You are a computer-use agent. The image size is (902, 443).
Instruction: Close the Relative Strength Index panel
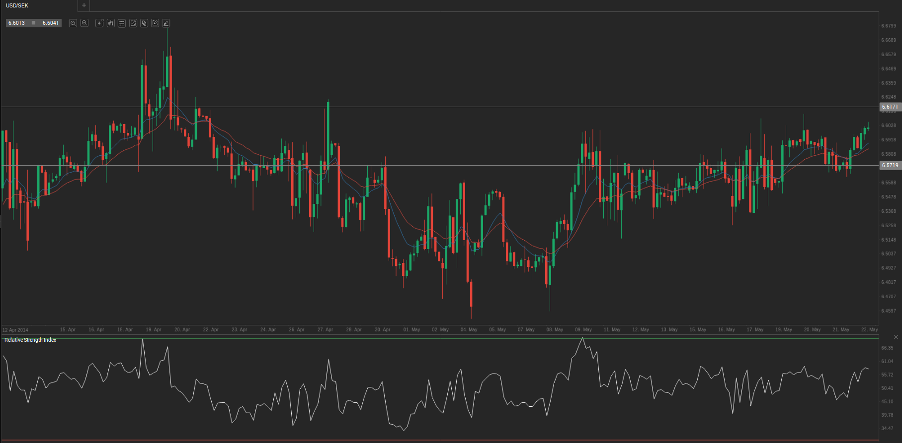click(x=896, y=337)
